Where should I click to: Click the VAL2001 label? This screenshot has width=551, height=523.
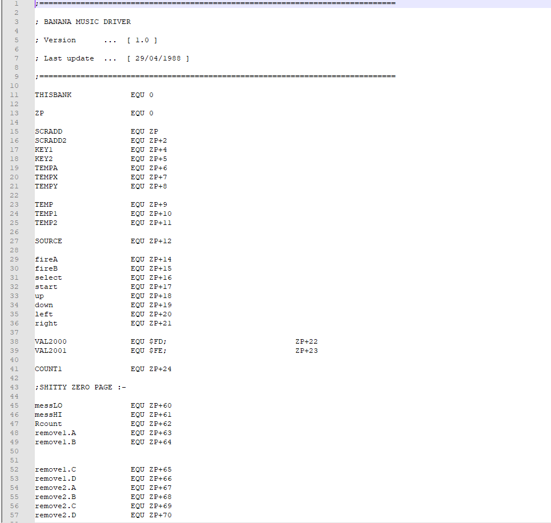[51, 351]
